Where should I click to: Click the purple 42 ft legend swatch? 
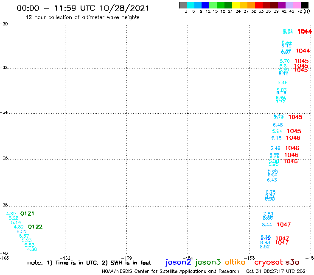click(x=282, y=5)
